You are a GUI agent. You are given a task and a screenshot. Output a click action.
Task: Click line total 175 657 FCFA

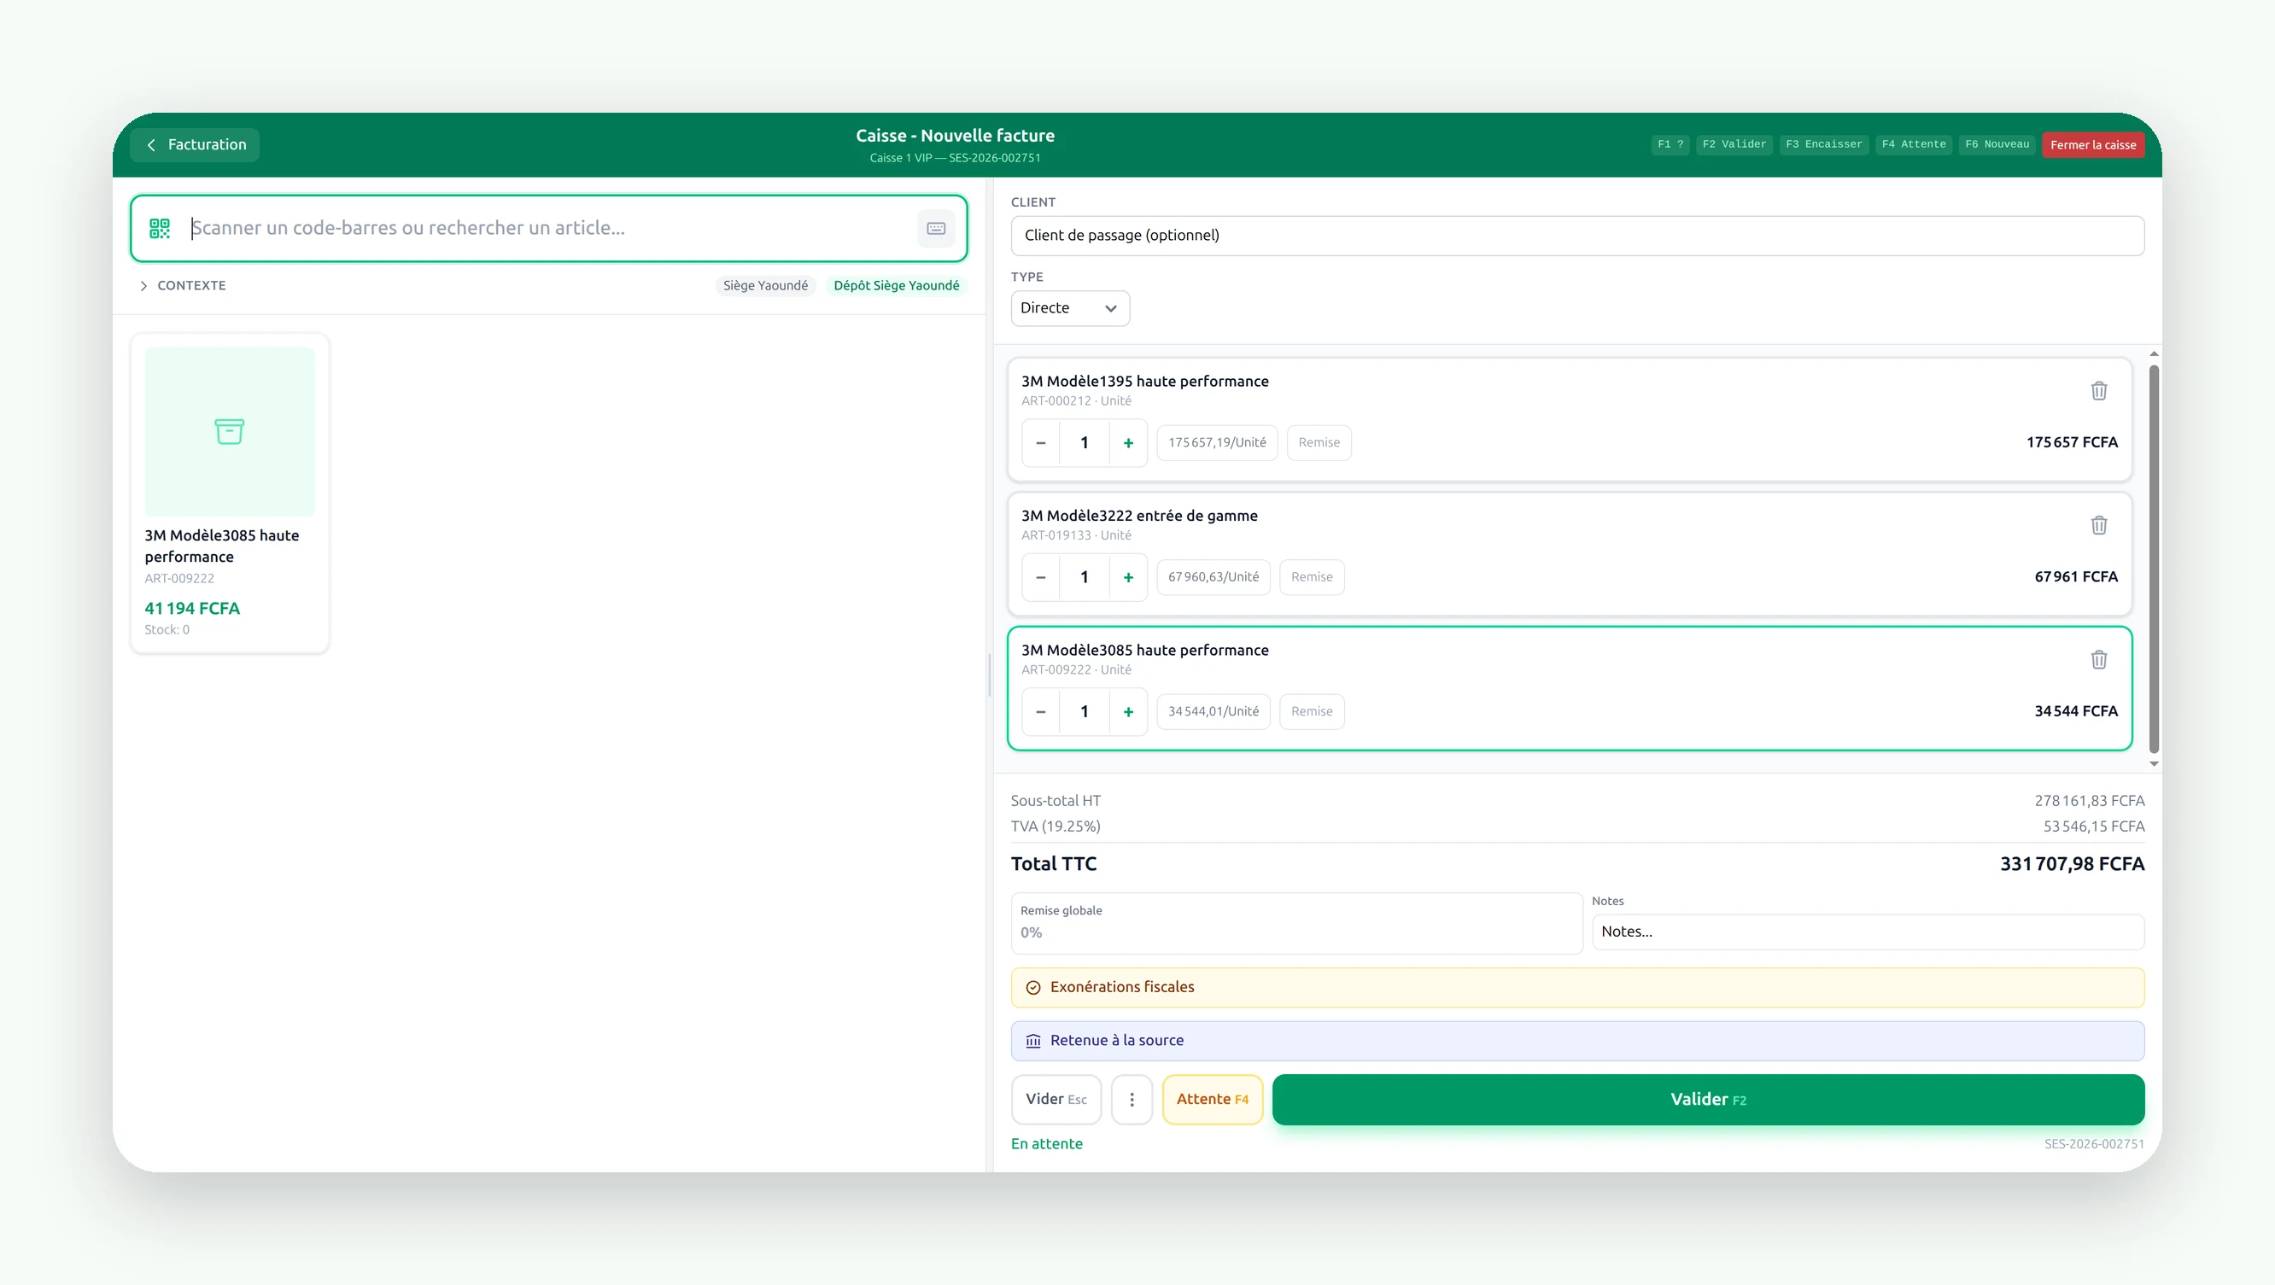pyautogui.click(x=2071, y=442)
